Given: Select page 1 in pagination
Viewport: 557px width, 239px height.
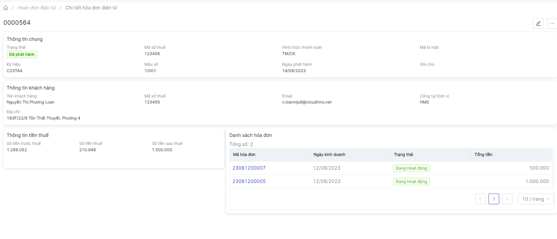Looking at the screenshot, I should click(494, 199).
